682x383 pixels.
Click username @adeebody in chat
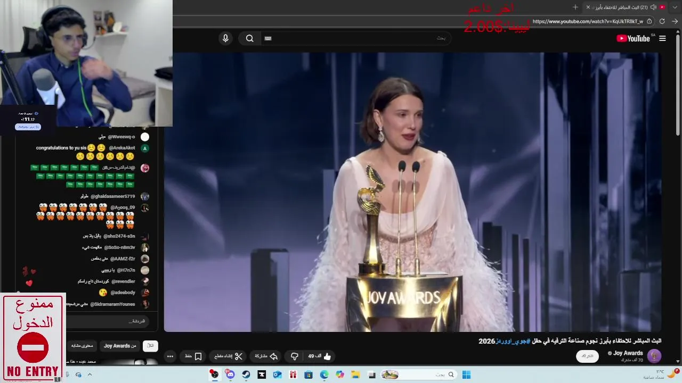pos(123,293)
